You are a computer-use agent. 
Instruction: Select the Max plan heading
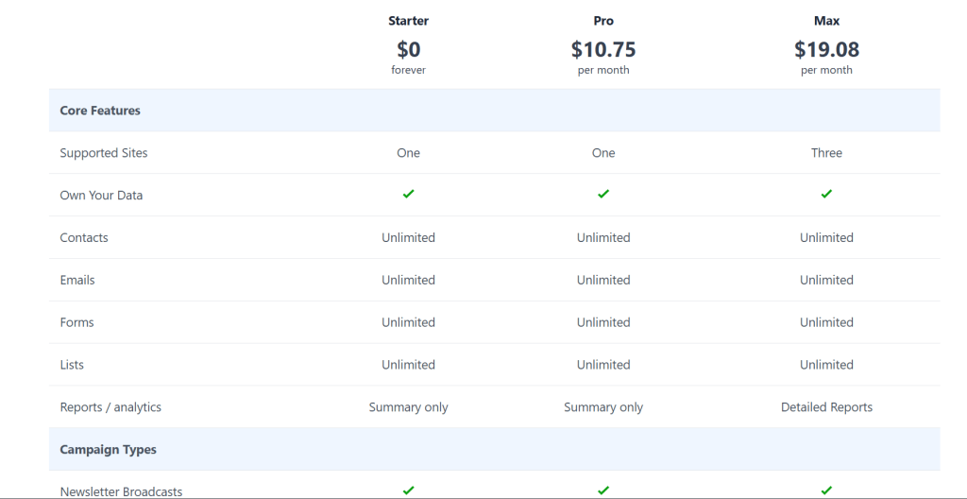[x=826, y=21]
